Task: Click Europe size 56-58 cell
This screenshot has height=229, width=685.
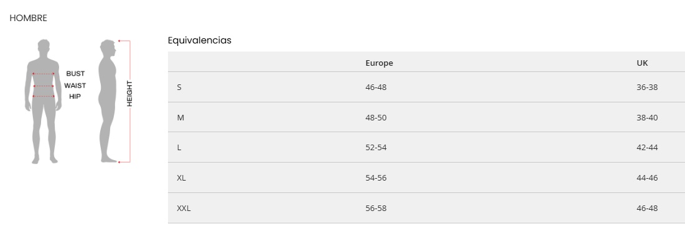Action: 376,209
